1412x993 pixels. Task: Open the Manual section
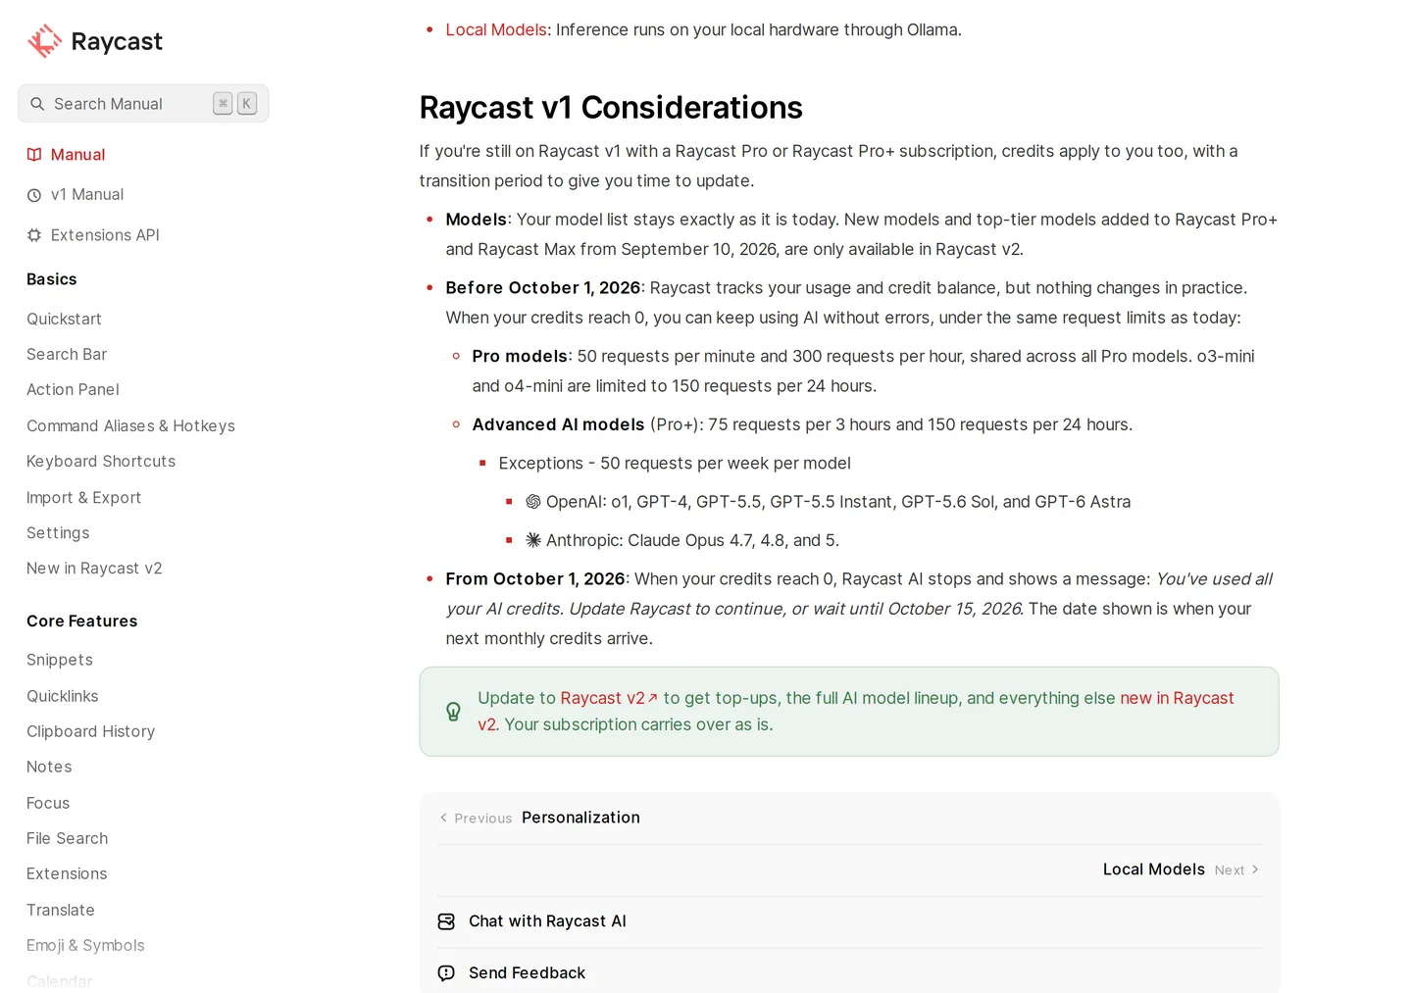(x=77, y=155)
